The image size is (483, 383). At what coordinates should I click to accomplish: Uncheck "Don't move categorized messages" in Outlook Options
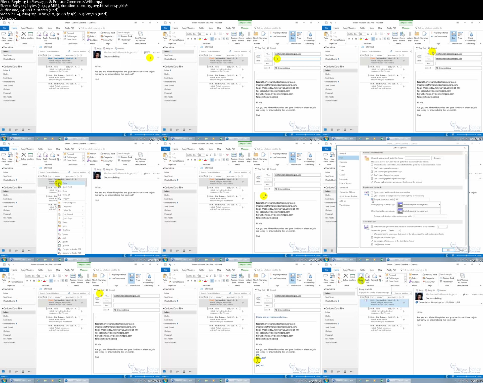coord(372,172)
